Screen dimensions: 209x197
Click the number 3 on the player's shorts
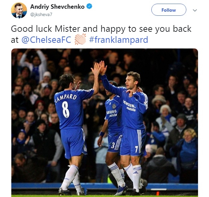tap(113, 145)
